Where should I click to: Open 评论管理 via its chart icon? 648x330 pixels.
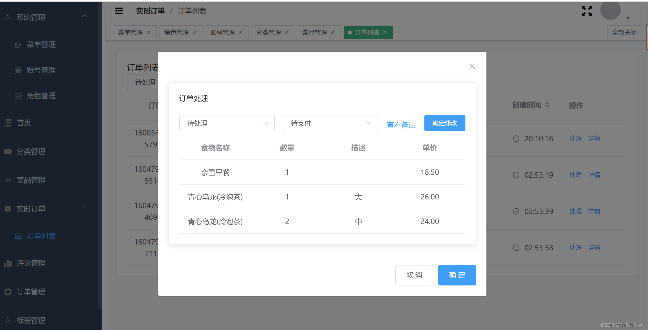pyautogui.click(x=8, y=263)
